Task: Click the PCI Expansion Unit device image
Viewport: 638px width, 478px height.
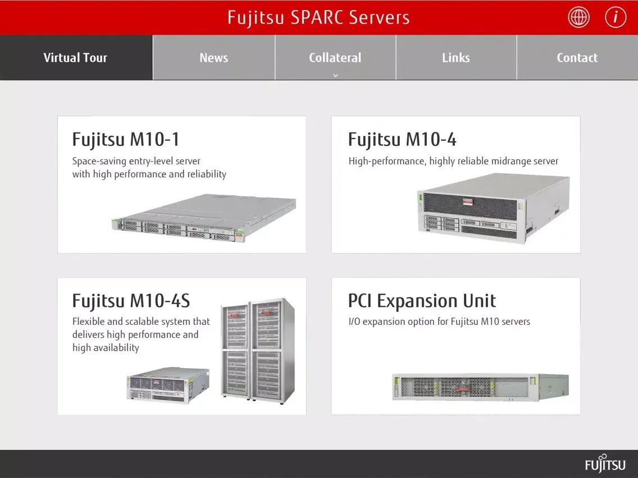Action: tap(480, 387)
